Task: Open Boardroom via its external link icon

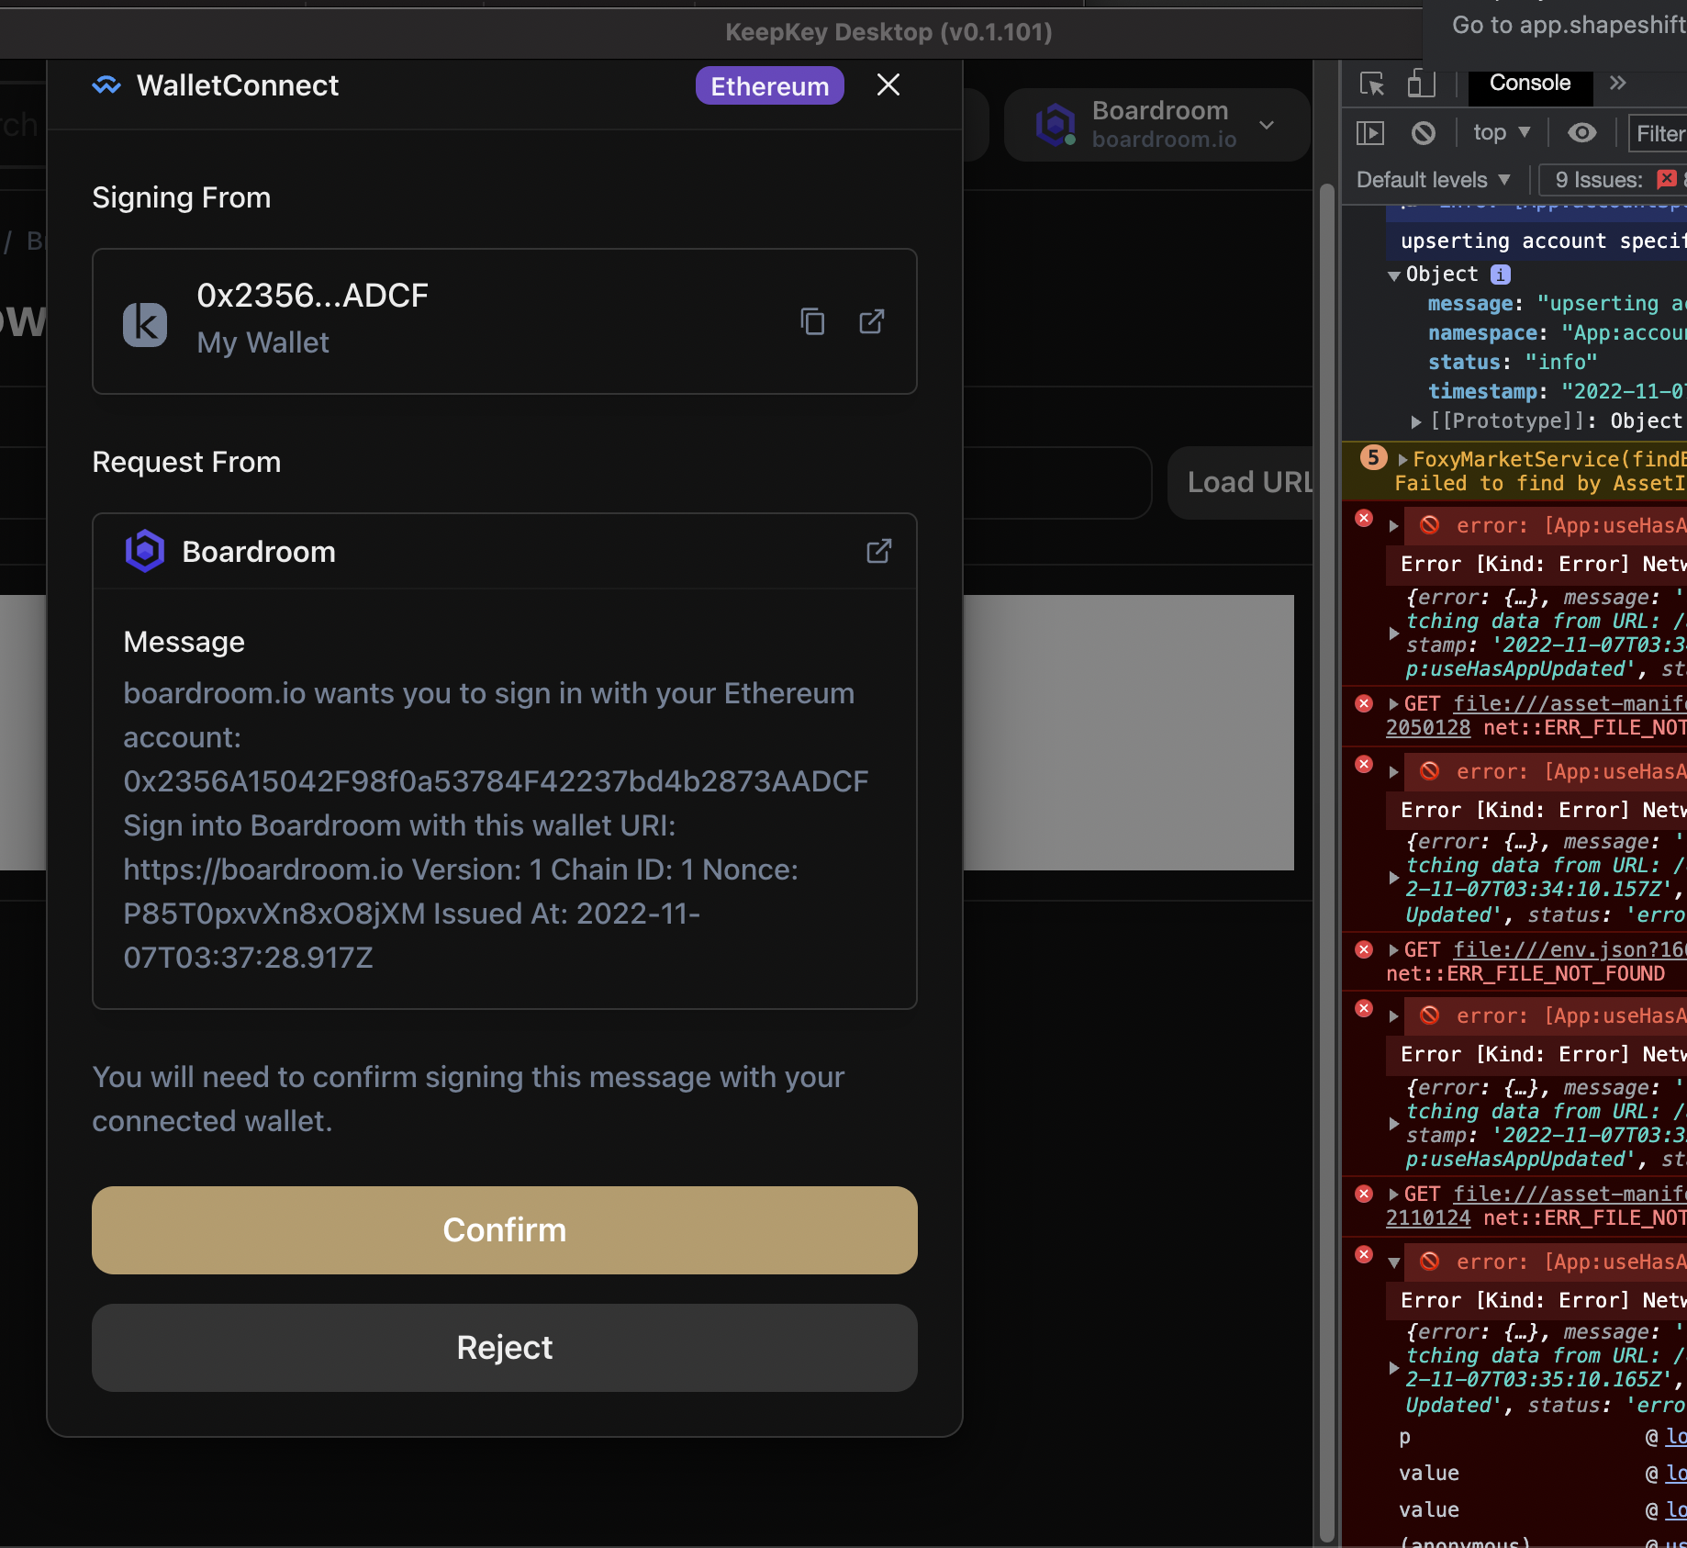Action: [x=878, y=551]
